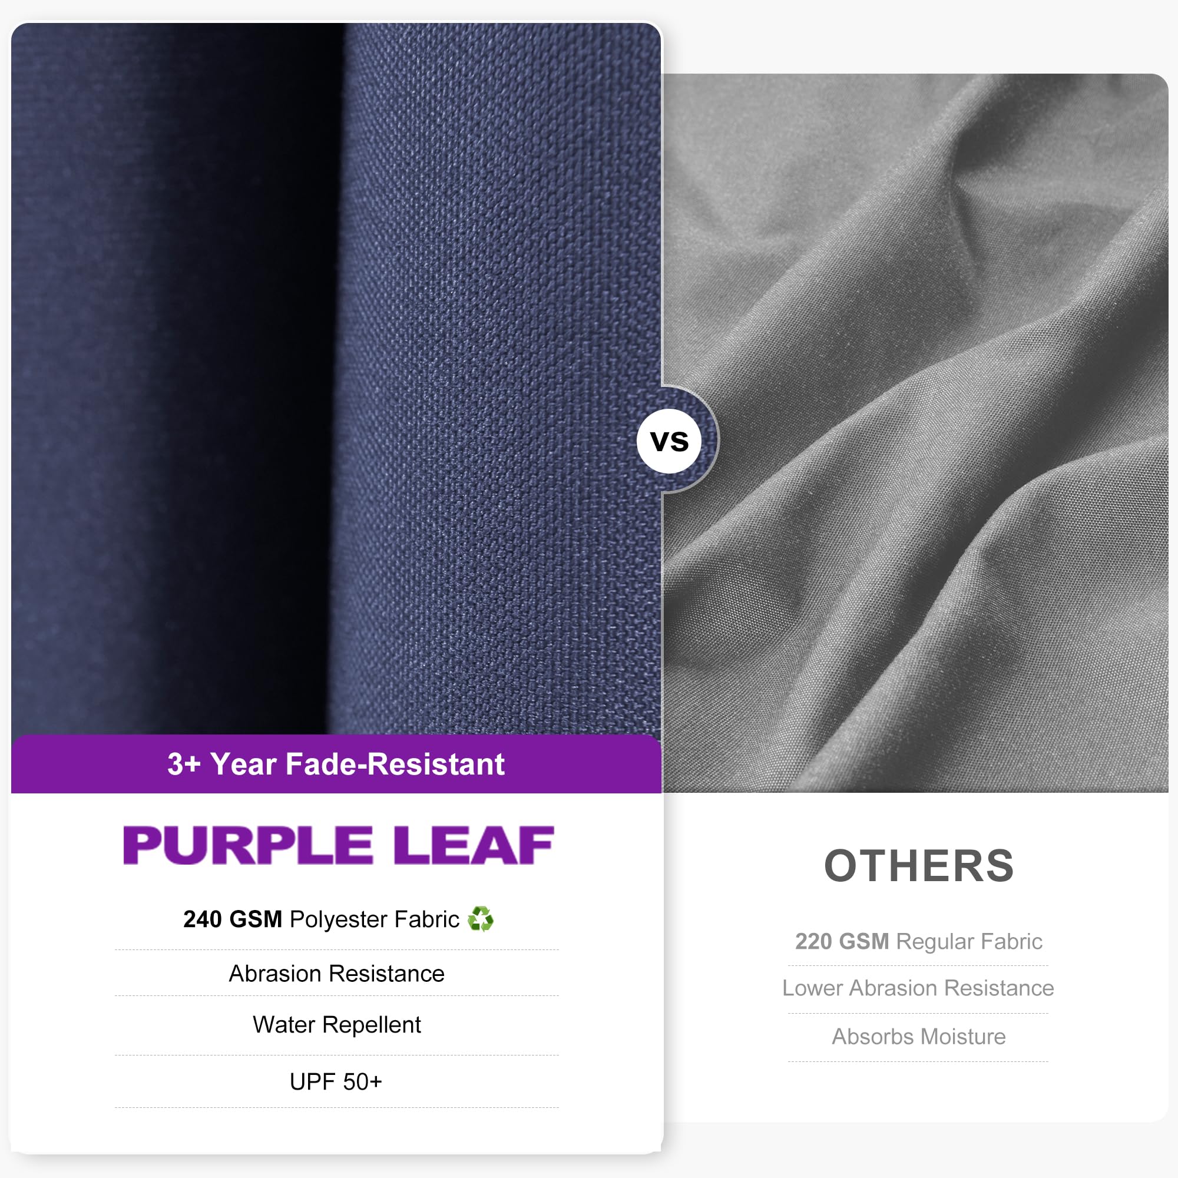The height and width of the screenshot is (1178, 1178).
Task: Click the OTHERS heading
Action: [918, 866]
